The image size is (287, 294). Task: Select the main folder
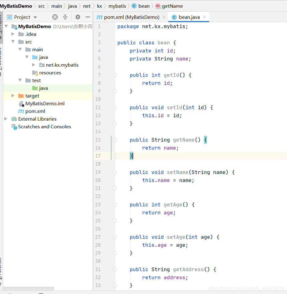tap(34, 49)
